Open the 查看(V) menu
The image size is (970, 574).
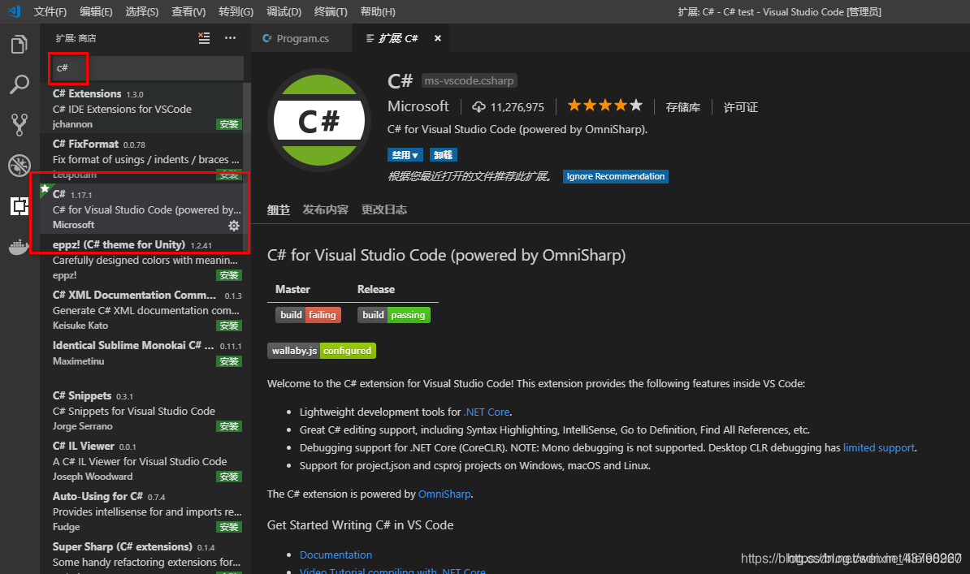coord(188,11)
